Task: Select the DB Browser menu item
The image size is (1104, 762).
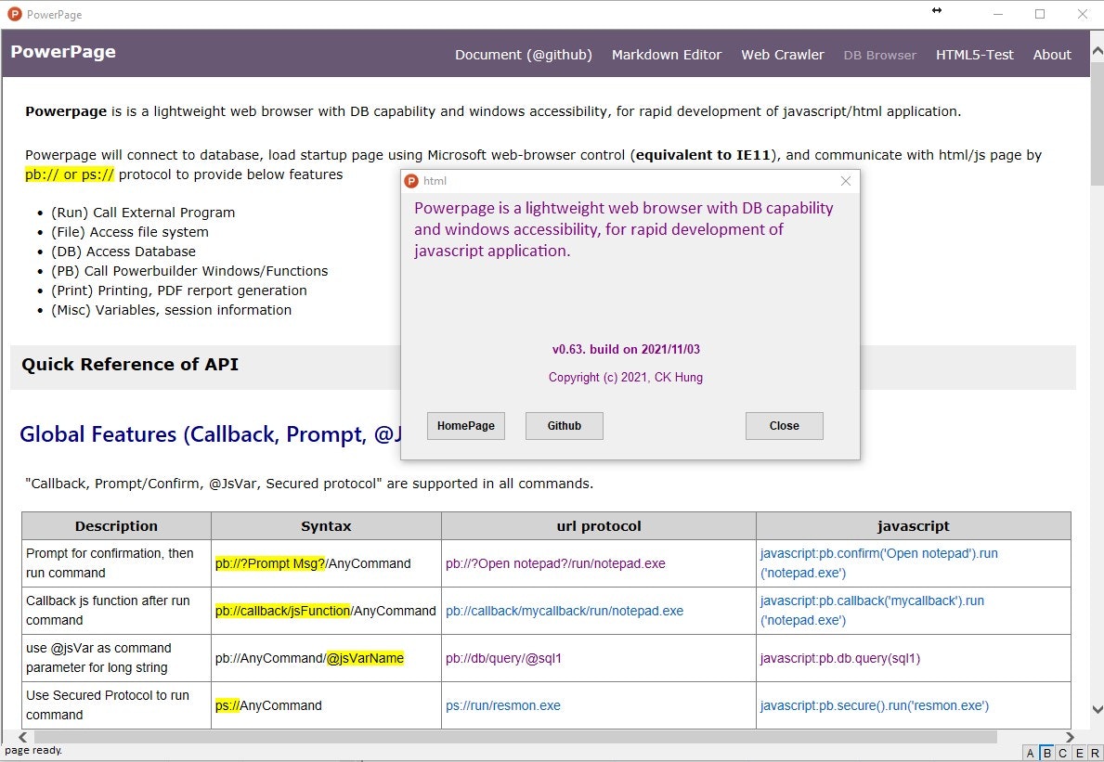Action: click(879, 55)
